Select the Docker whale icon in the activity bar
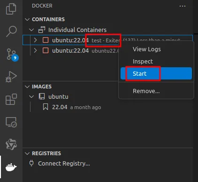This screenshot has width=198, height=182. [11, 167]
